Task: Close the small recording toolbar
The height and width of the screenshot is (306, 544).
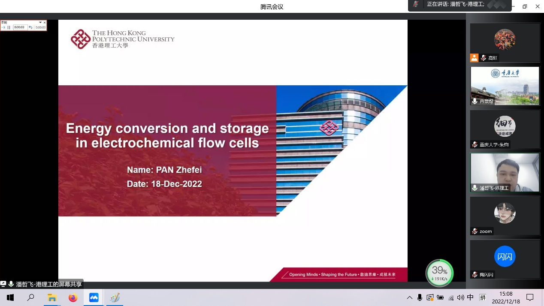Action: click(x=45, y=22)
